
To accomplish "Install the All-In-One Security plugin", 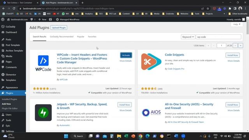I will coord(233,105).
